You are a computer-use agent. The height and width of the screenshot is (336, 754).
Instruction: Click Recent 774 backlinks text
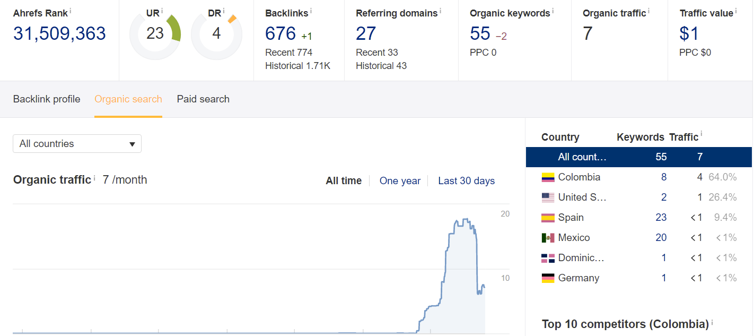[x=288, y=53]
